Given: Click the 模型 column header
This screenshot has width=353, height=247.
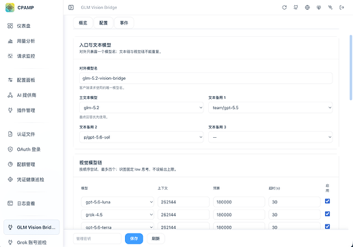Looking at the screenshot, I should click(85, 188).
